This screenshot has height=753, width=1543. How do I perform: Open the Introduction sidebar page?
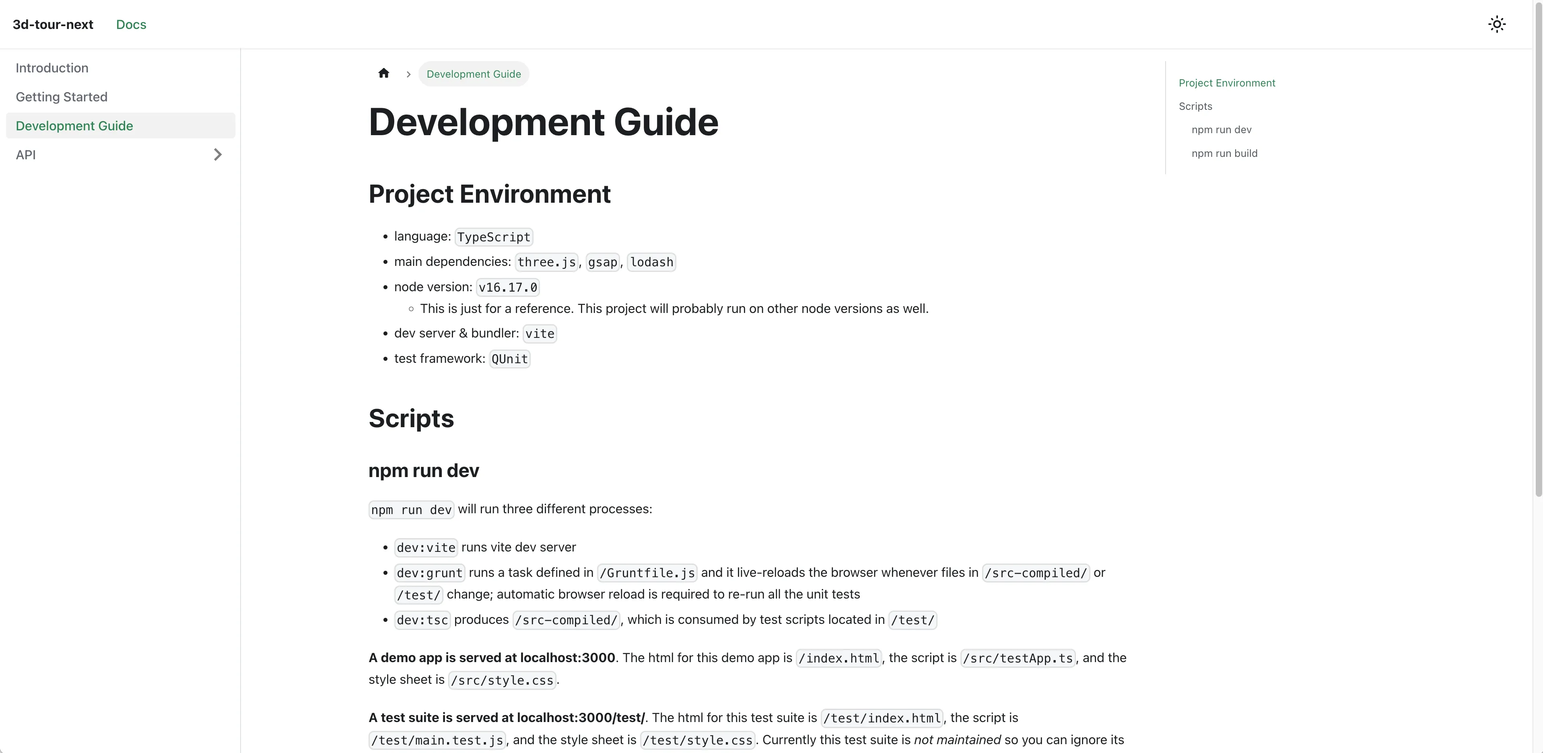coord(52,68)
